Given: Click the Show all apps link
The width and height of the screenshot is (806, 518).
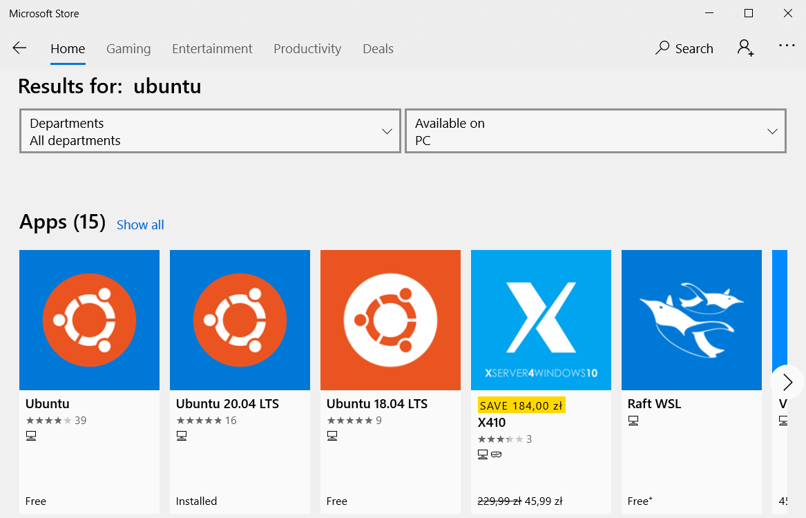Looking at the screenshot, I should pos(140,224).
